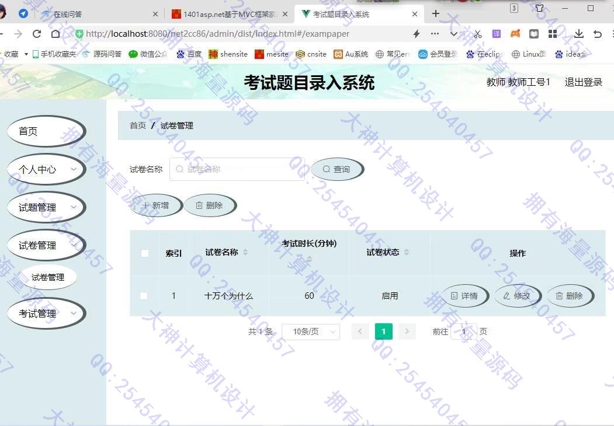Click the scissors screenshot icon in toolbar

coord(478,34)
